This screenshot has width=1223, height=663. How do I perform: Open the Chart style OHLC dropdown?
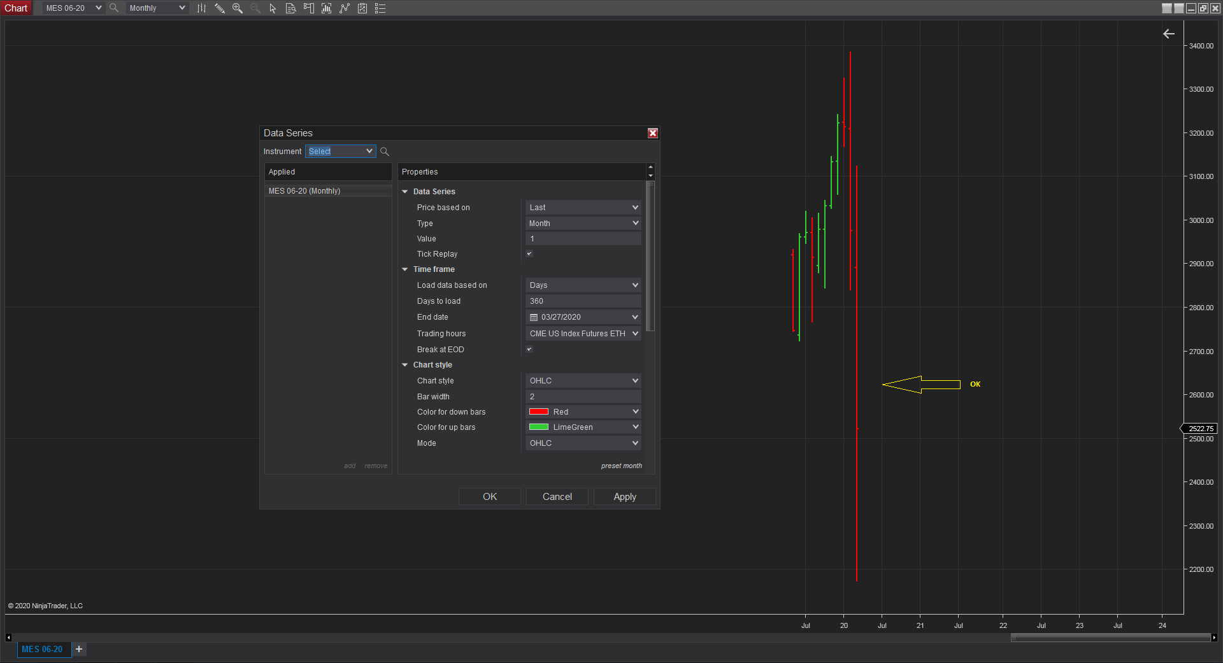(x=583, y=381)
